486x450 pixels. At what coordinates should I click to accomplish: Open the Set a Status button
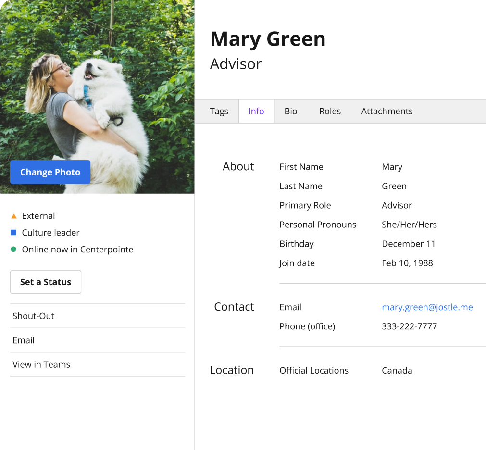click(x=46, y=282)
